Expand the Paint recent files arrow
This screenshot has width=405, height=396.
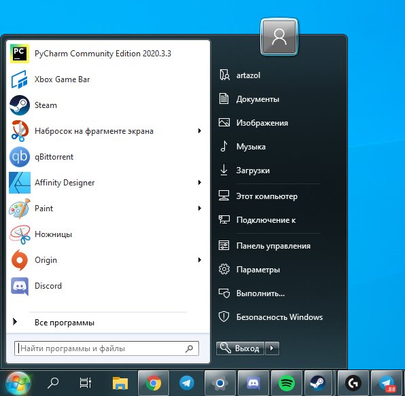click(x=199, y=209)
